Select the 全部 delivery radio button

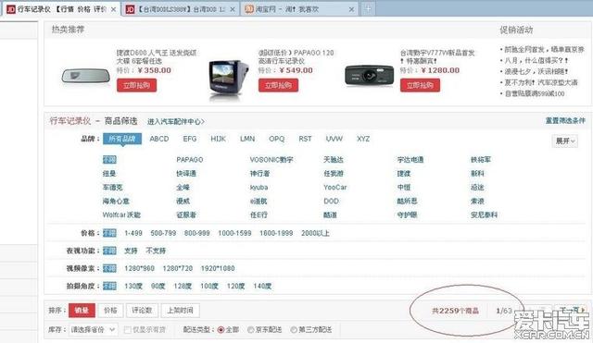click(221, 330)
